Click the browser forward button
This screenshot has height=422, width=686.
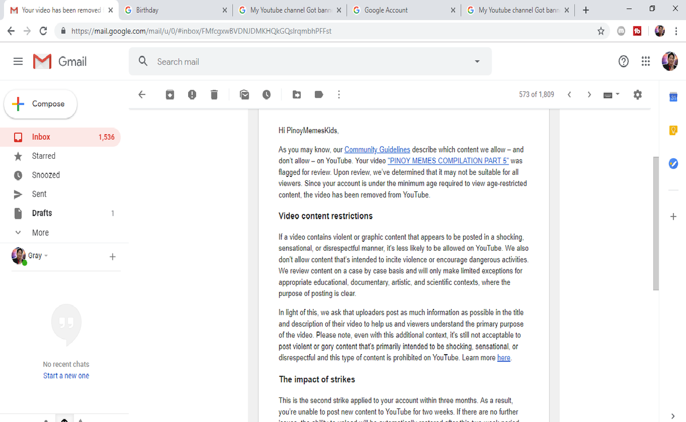pos(27,31)
